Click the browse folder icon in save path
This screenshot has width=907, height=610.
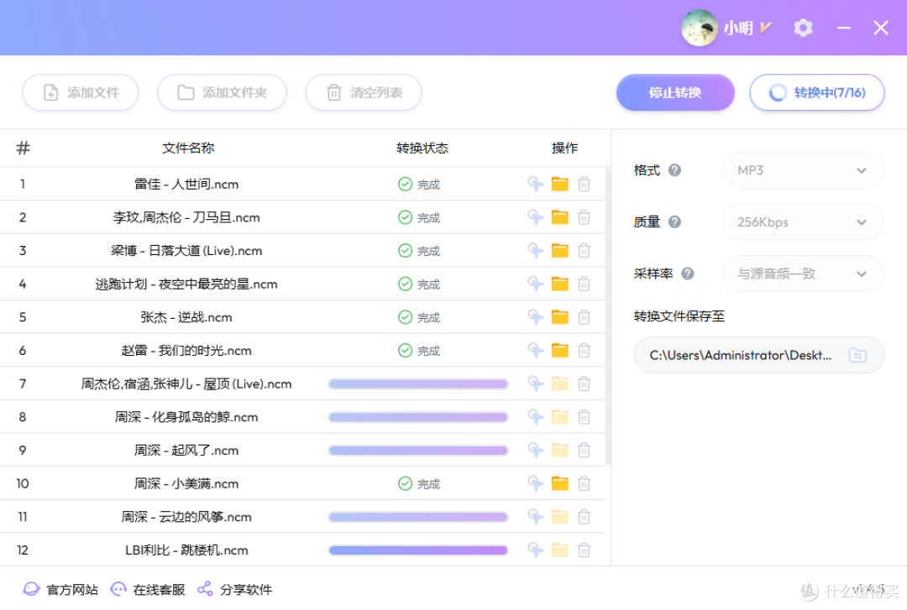pos(857,355)
